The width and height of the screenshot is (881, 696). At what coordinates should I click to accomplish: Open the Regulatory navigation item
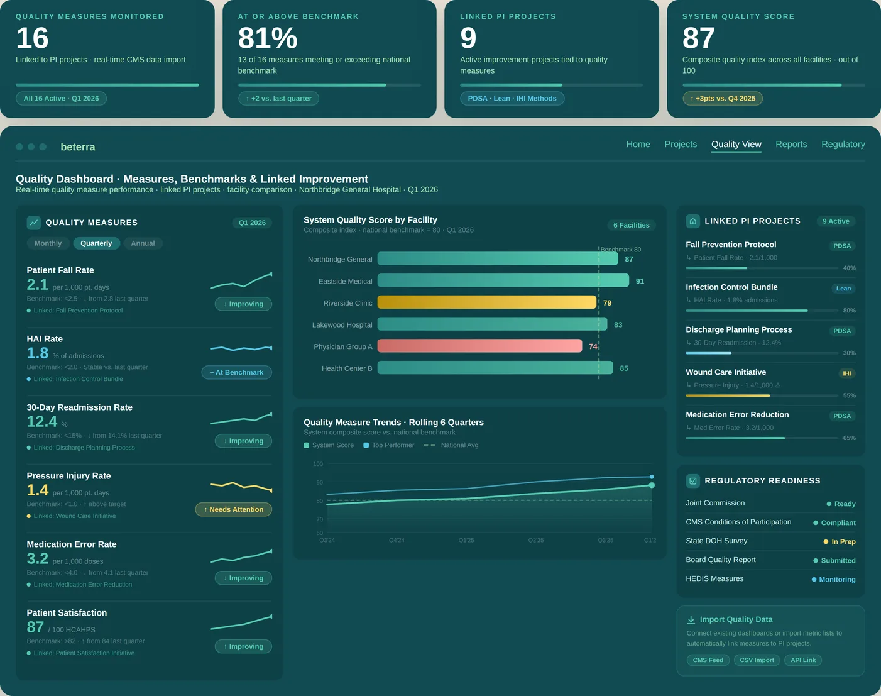tap(843, 144)
